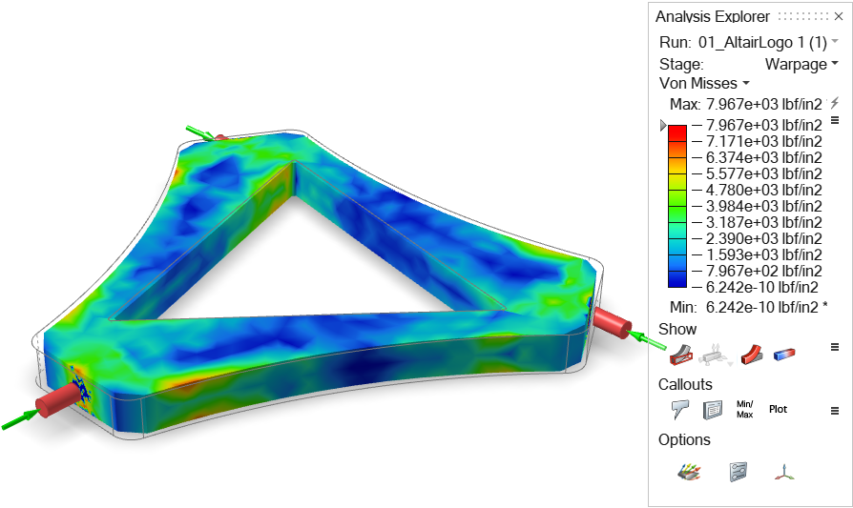
Task: Click the Min/Max callout button
Action: 745,409
